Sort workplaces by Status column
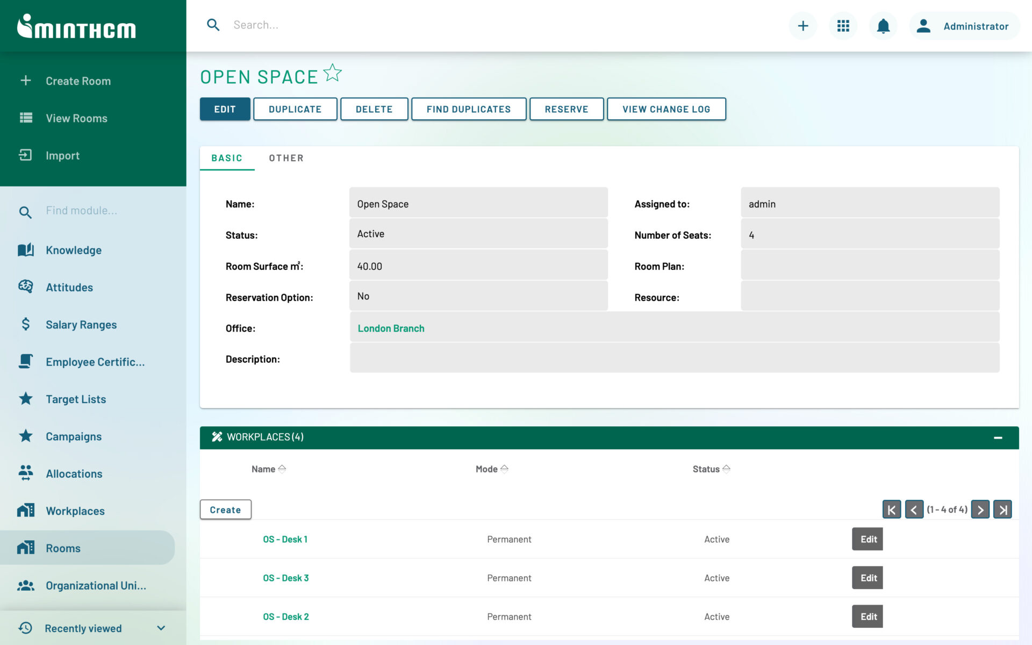Screen dimensions: 1032x645 (727, 468)
